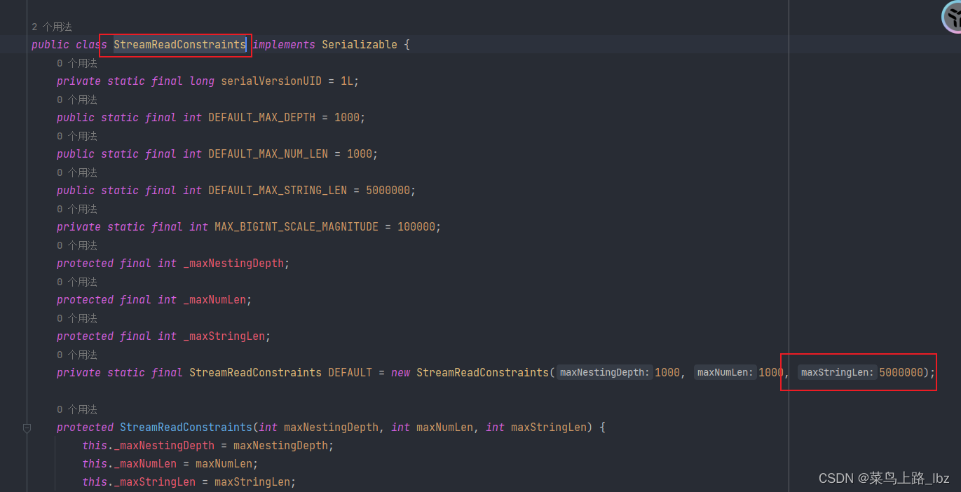Open '0 个用法' hint above DEFAULT_MAX_STRING_LEN line
Screen dimensions: 961x492
pos(77,172)
